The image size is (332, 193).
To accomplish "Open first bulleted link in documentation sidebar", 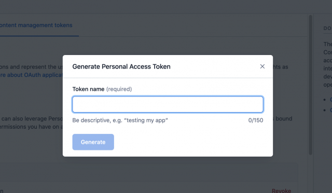I will pyautogui.click(x=331, y=100).
